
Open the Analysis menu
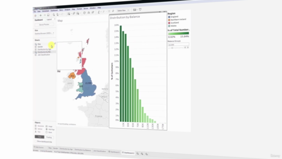(x=67, y=10)
